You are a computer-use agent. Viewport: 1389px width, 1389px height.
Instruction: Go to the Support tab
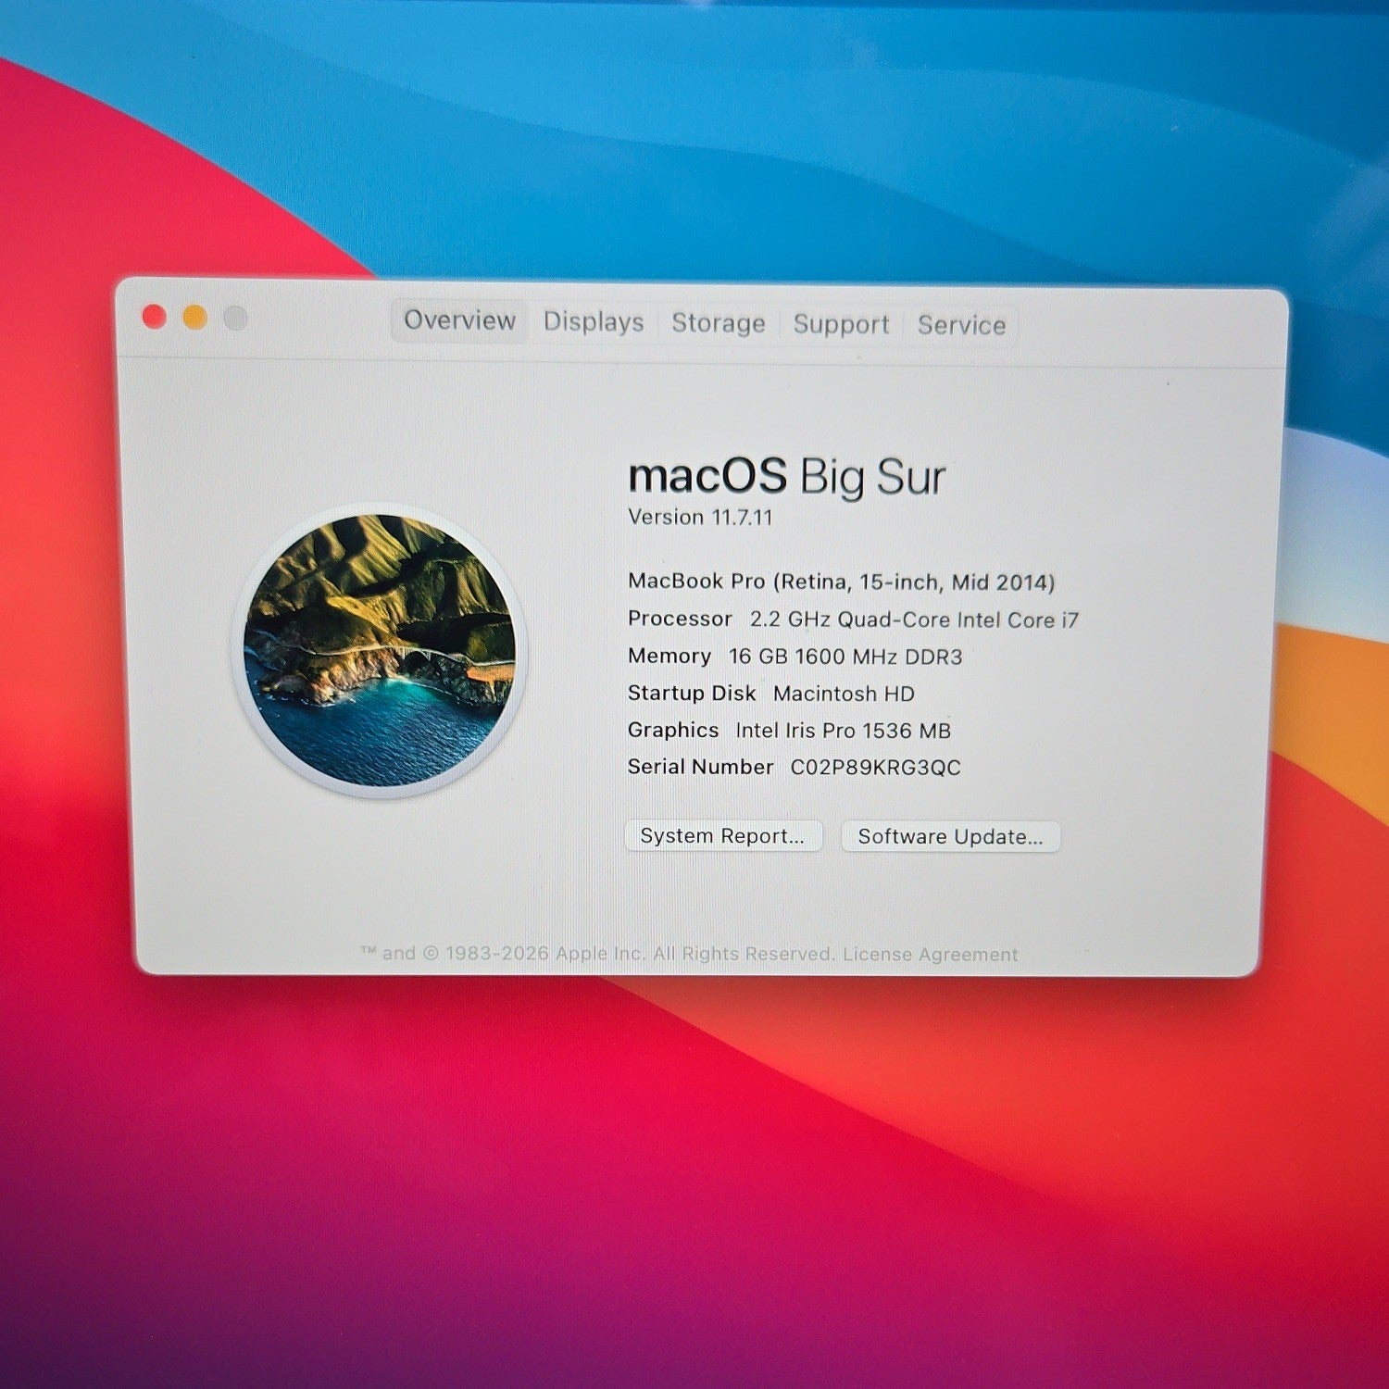[x=841, y=324]
